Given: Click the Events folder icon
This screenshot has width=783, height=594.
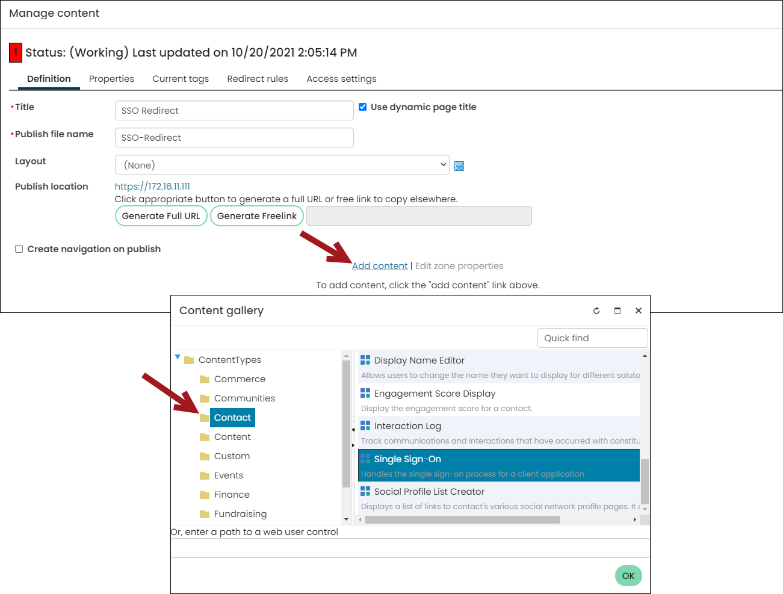Looking at the screenshot, I should pos(205,475).
